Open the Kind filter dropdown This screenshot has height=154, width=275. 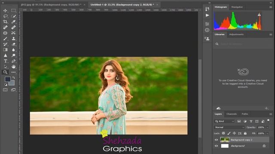coord(224,121)
